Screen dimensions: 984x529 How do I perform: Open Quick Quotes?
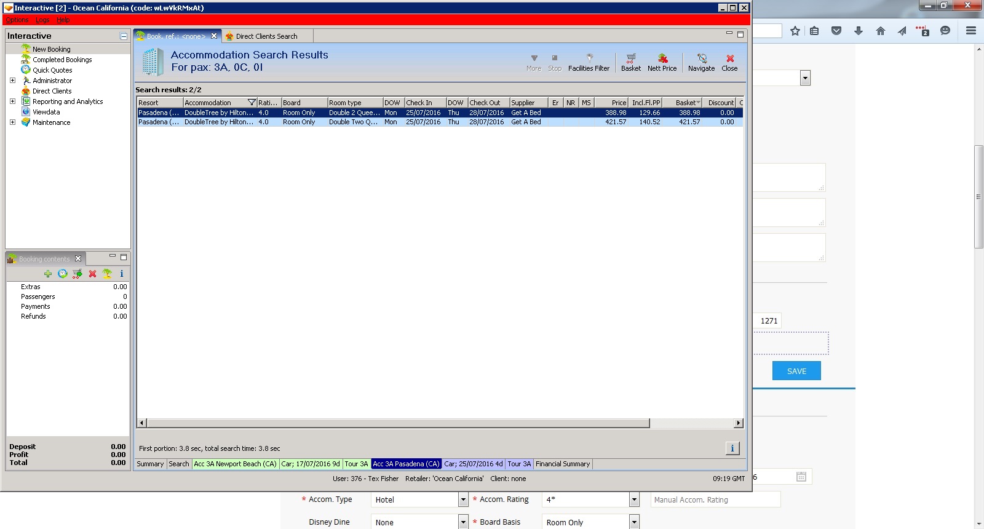click(52, 70)
